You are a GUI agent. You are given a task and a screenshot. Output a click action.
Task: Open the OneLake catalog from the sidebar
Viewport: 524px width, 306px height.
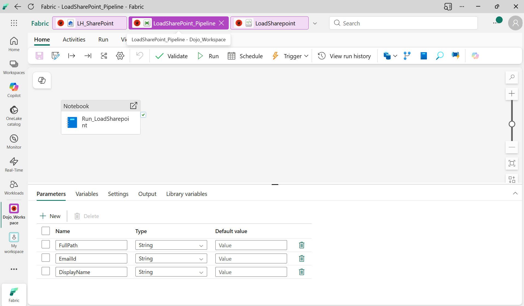[x=14, y=116]
